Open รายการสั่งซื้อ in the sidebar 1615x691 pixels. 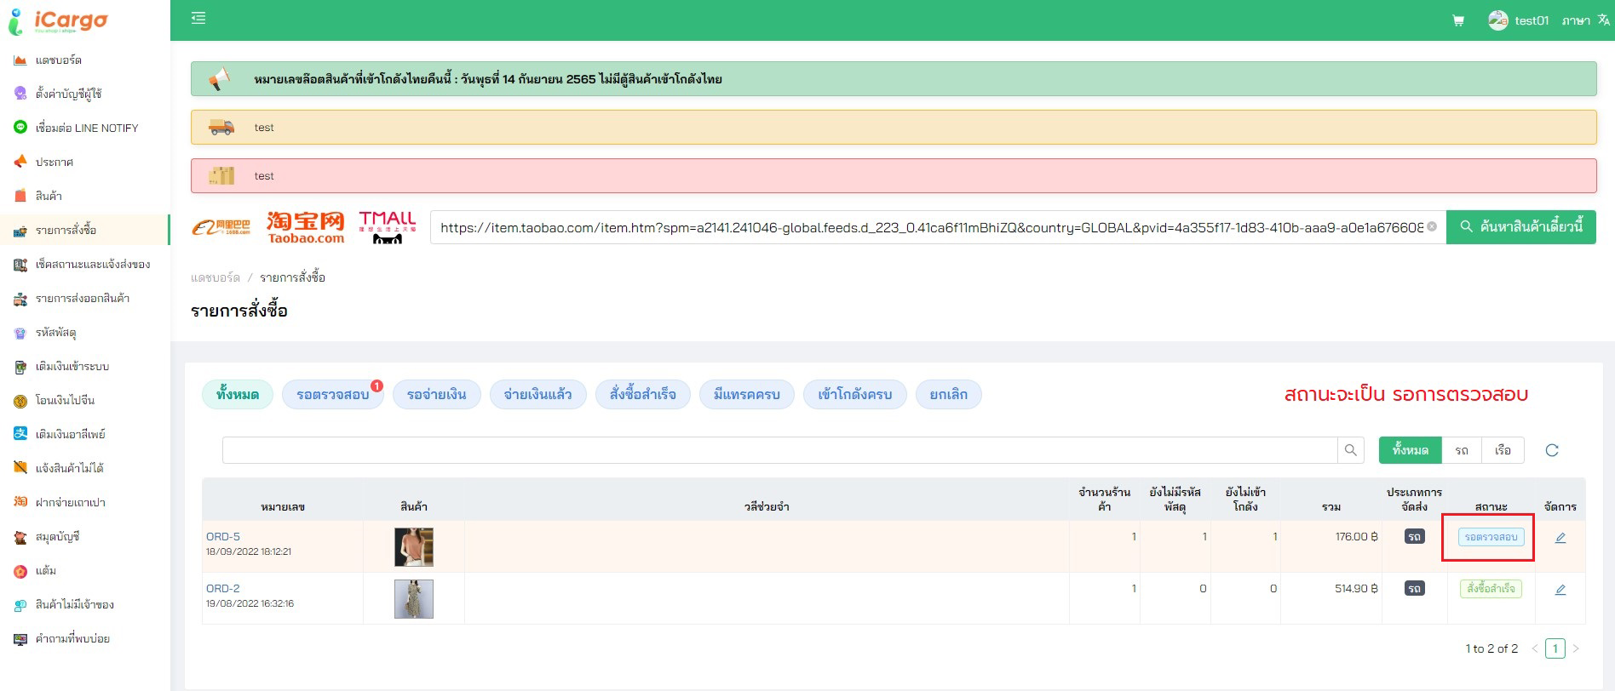[66, 230]
